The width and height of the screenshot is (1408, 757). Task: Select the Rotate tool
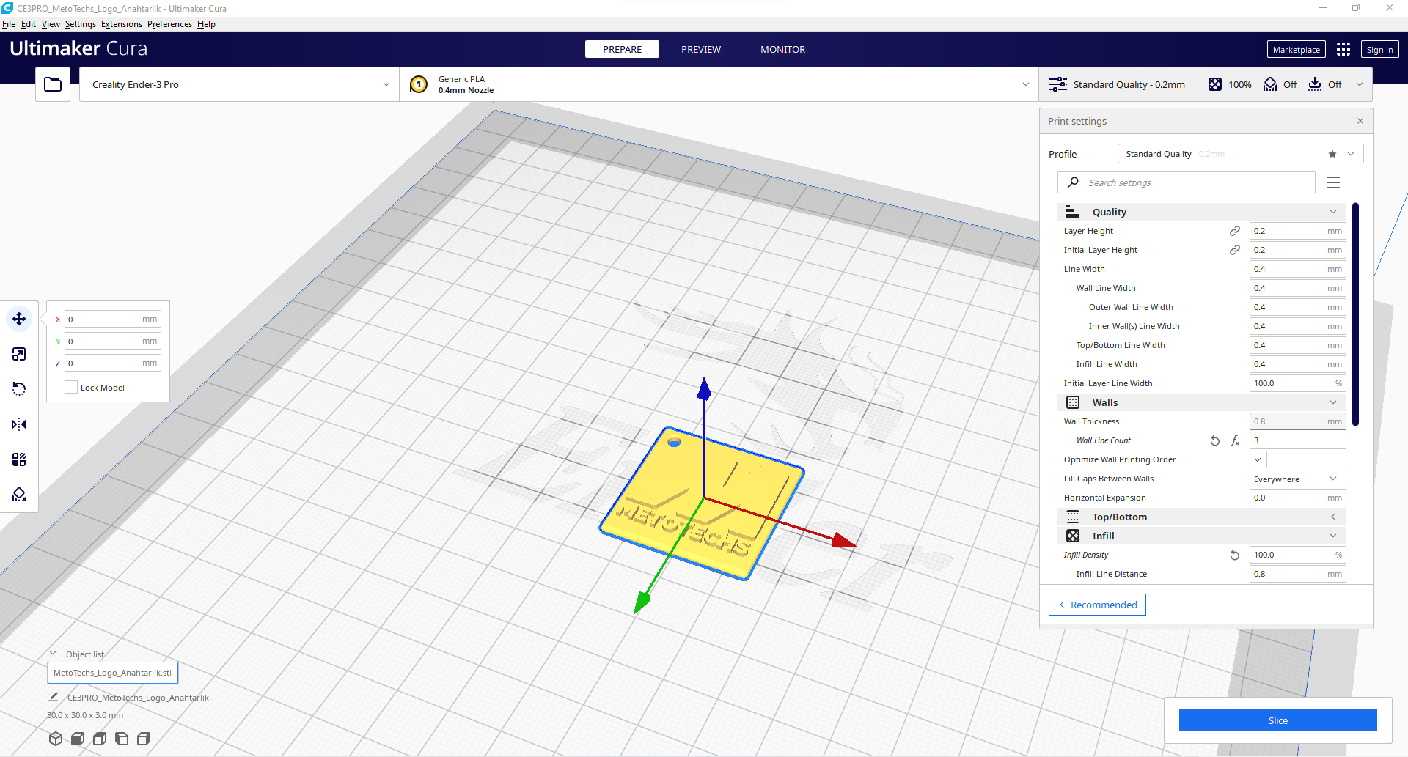[x=19, y=389]
